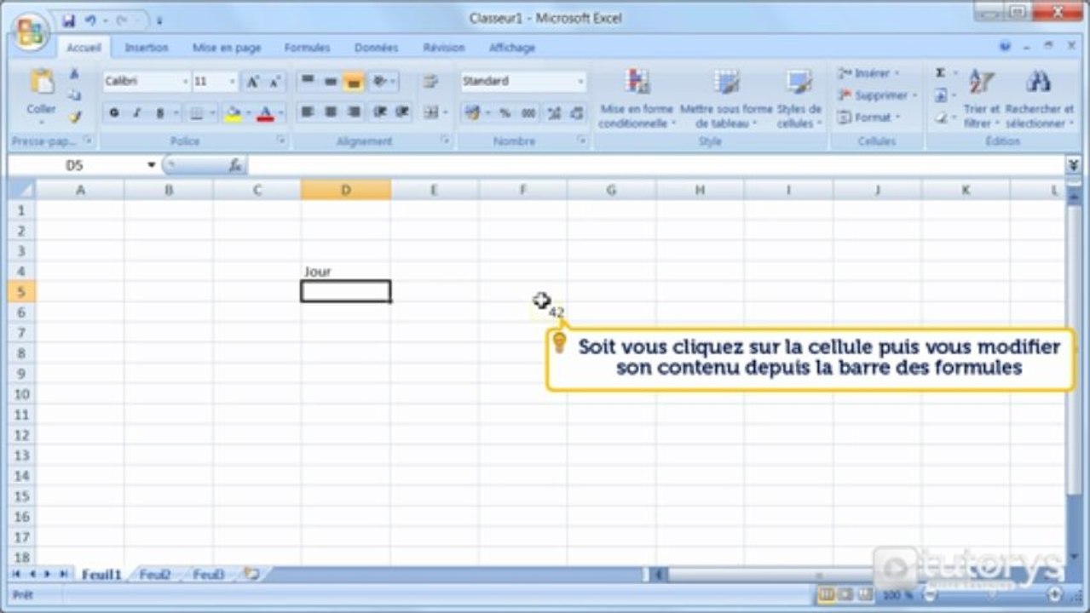Open the font color dropdown arrow
Image resolution: width=1090 pixels, height=613 pixels.
coord(280,113)
